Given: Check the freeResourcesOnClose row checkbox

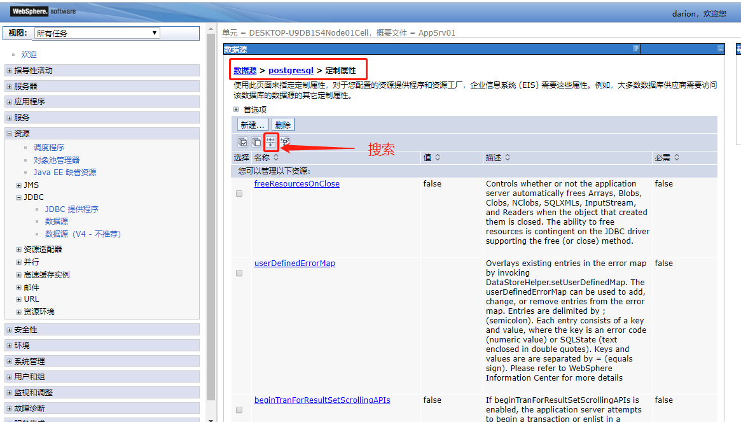Looking at the screenshot, I should coord(239,193).
